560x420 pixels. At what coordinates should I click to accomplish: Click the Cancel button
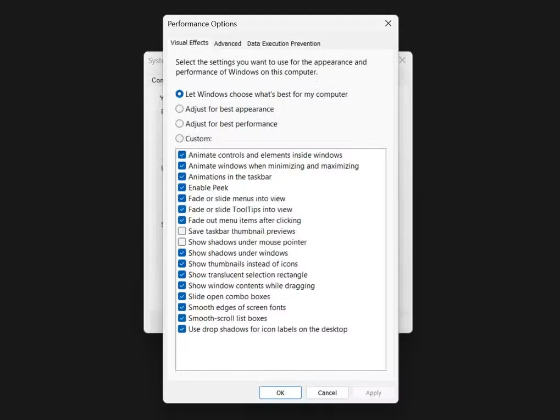327,393
